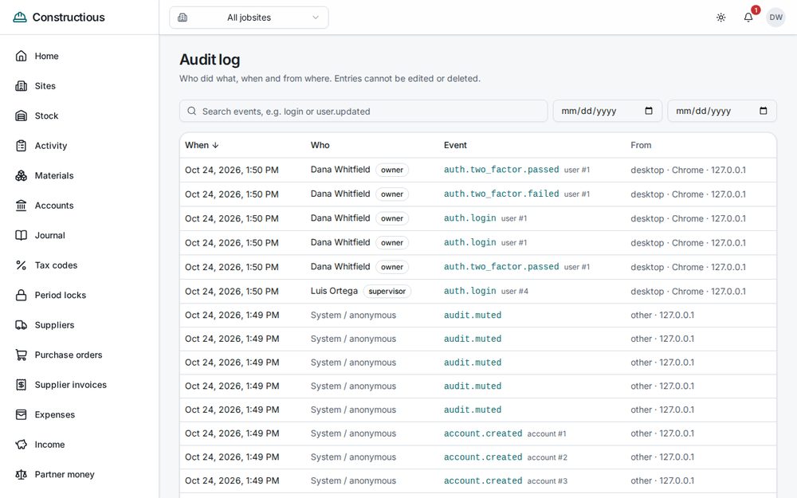Image resolution: width=797 pixels, height=498 pixels.
Task: Click From value in Luis Ortega row
Action: coord(689,291)
